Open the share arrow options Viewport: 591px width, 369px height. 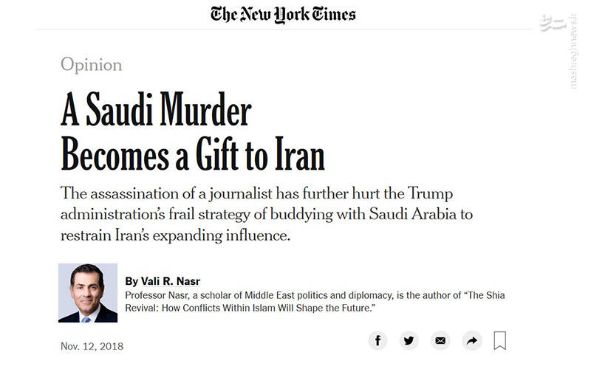tap(472, 341)
